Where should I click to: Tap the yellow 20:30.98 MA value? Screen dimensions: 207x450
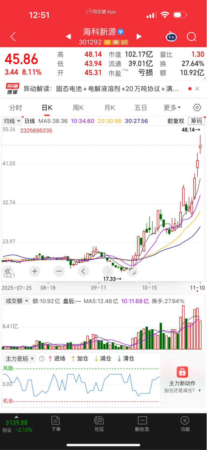click(109, 121)
